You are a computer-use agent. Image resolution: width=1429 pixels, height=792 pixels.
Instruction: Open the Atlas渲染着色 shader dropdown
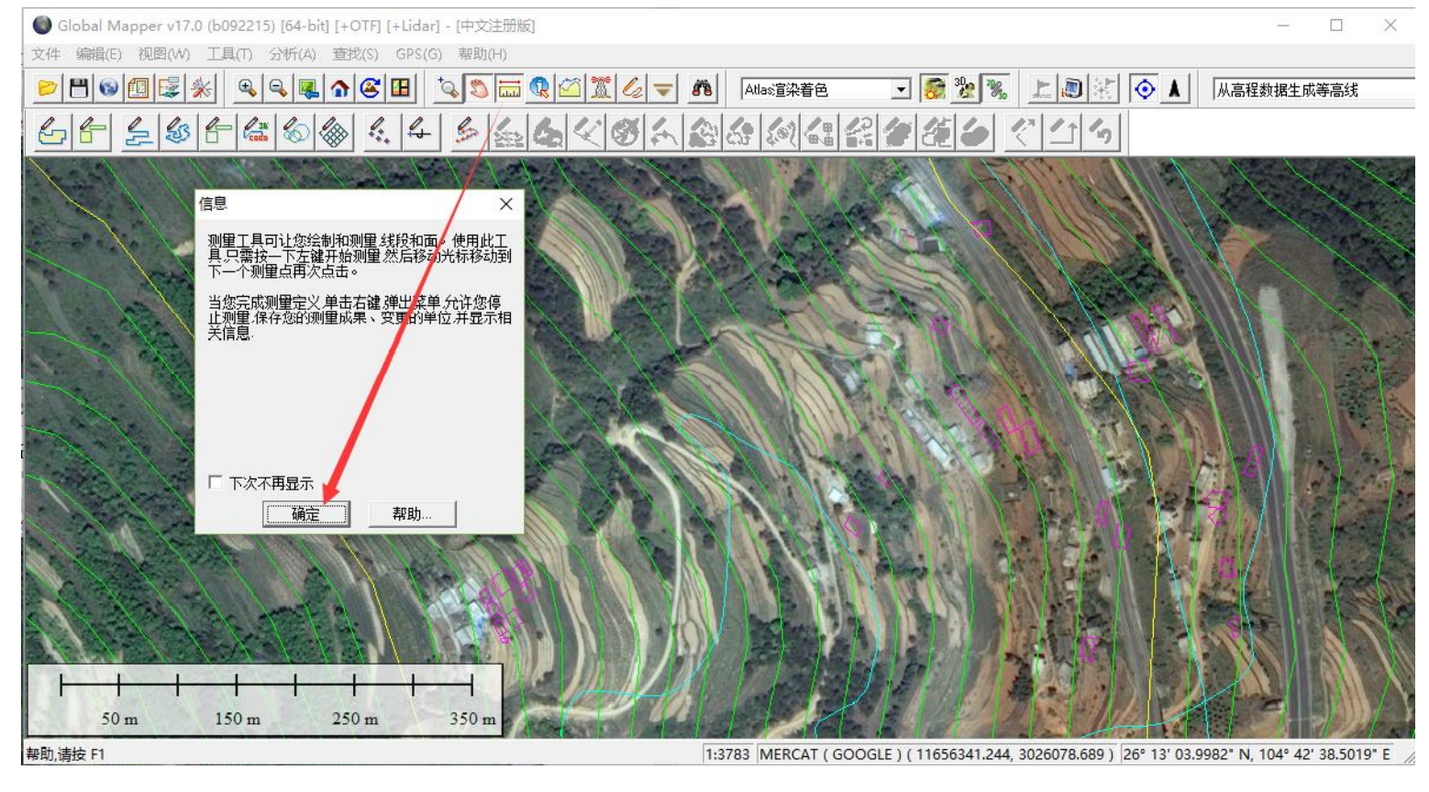click(902, 90)
